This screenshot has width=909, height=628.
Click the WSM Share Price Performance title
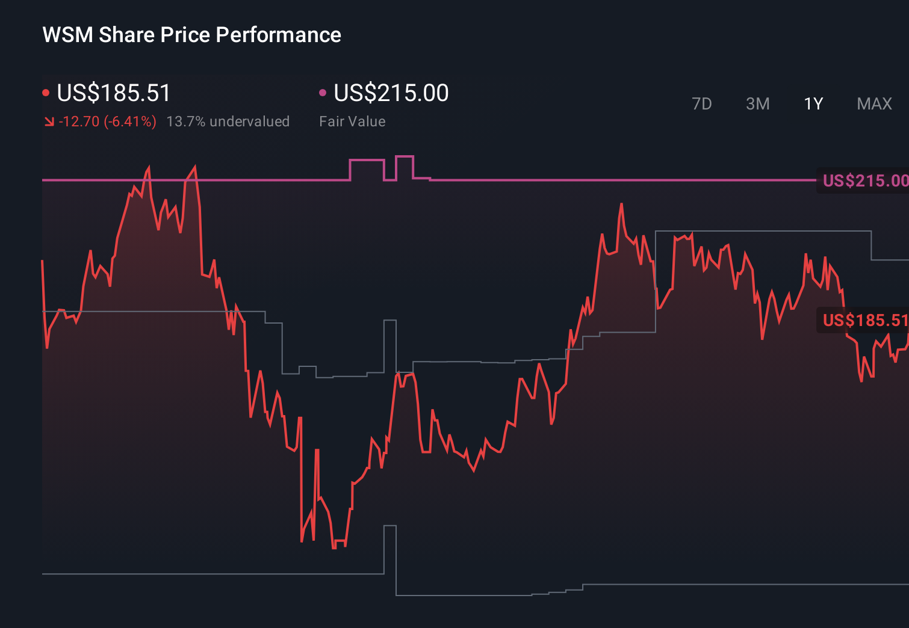pyautogui.click(x=191, y=34)
